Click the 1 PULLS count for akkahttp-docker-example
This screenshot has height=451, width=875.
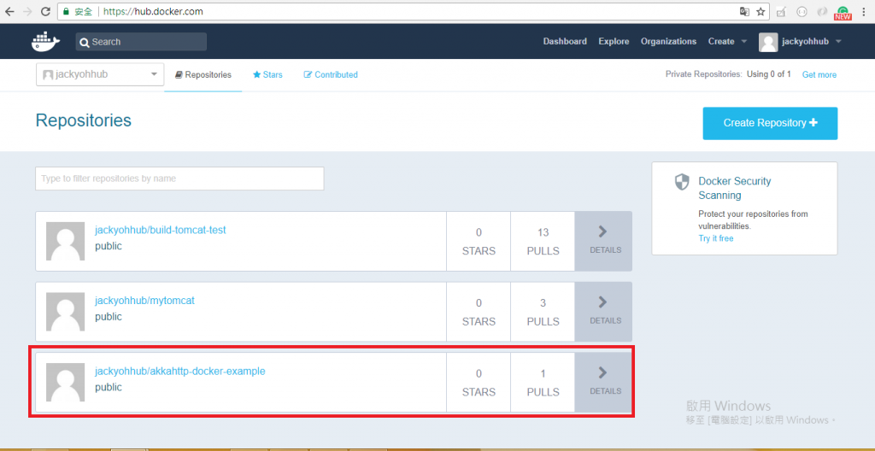click(543, 383)
